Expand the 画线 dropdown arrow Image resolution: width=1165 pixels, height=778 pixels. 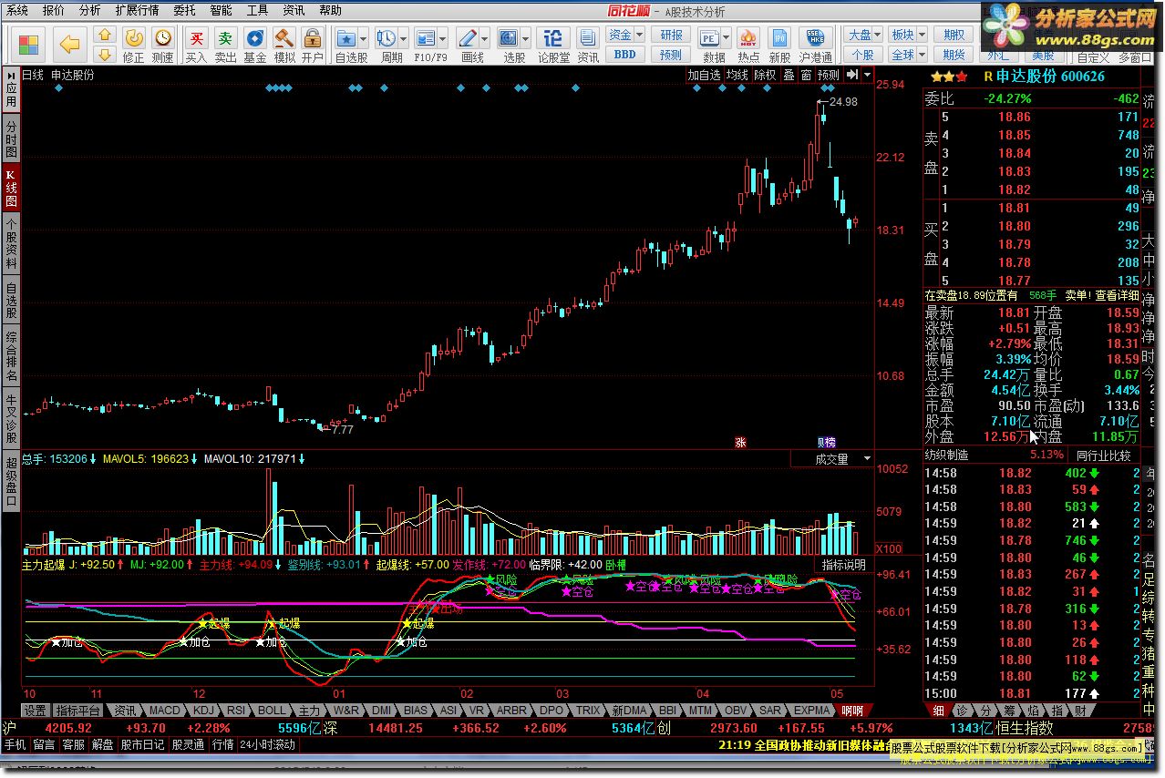(485, 38)
